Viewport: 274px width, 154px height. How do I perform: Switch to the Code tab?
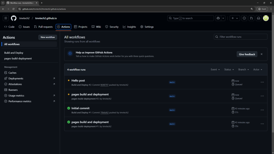(9, 27)
